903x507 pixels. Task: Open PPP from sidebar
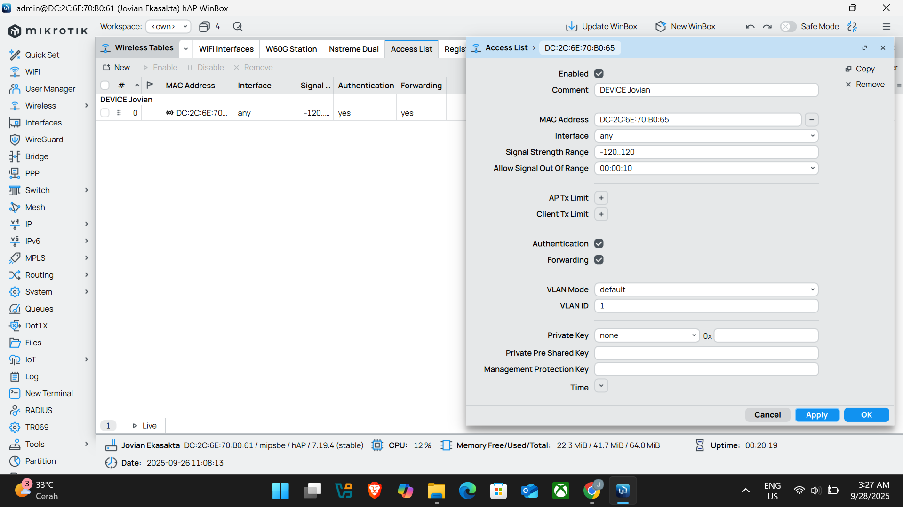[32, 173]
